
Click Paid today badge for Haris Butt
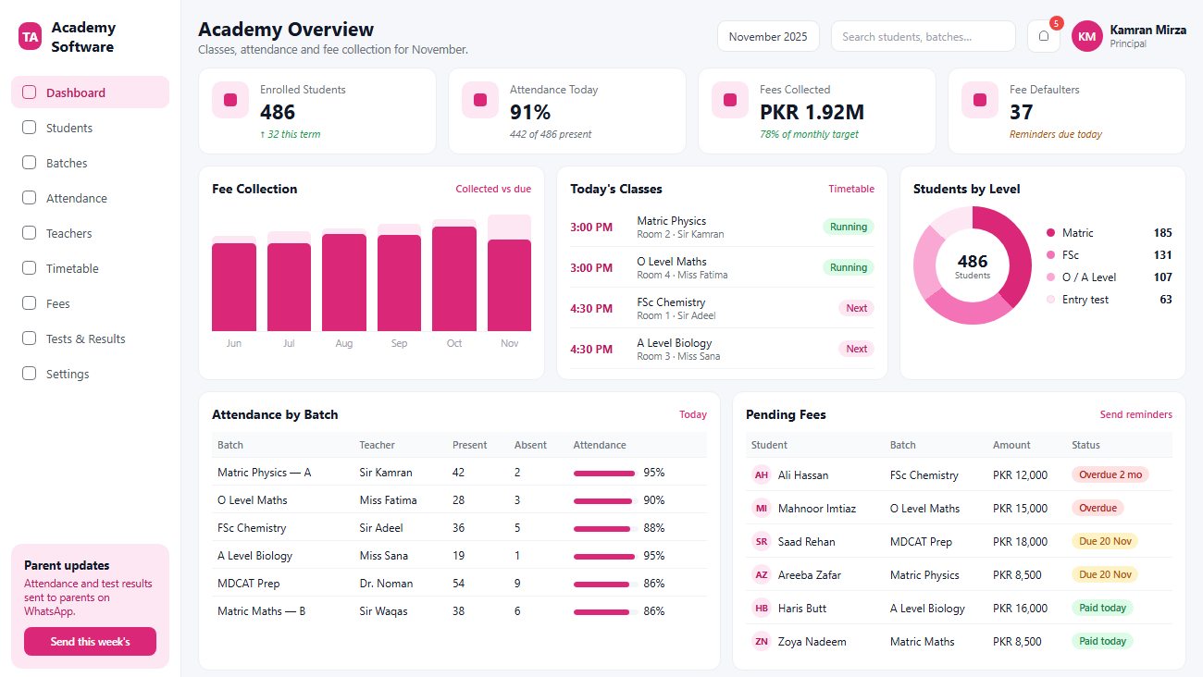click(x=1102, y=608)
